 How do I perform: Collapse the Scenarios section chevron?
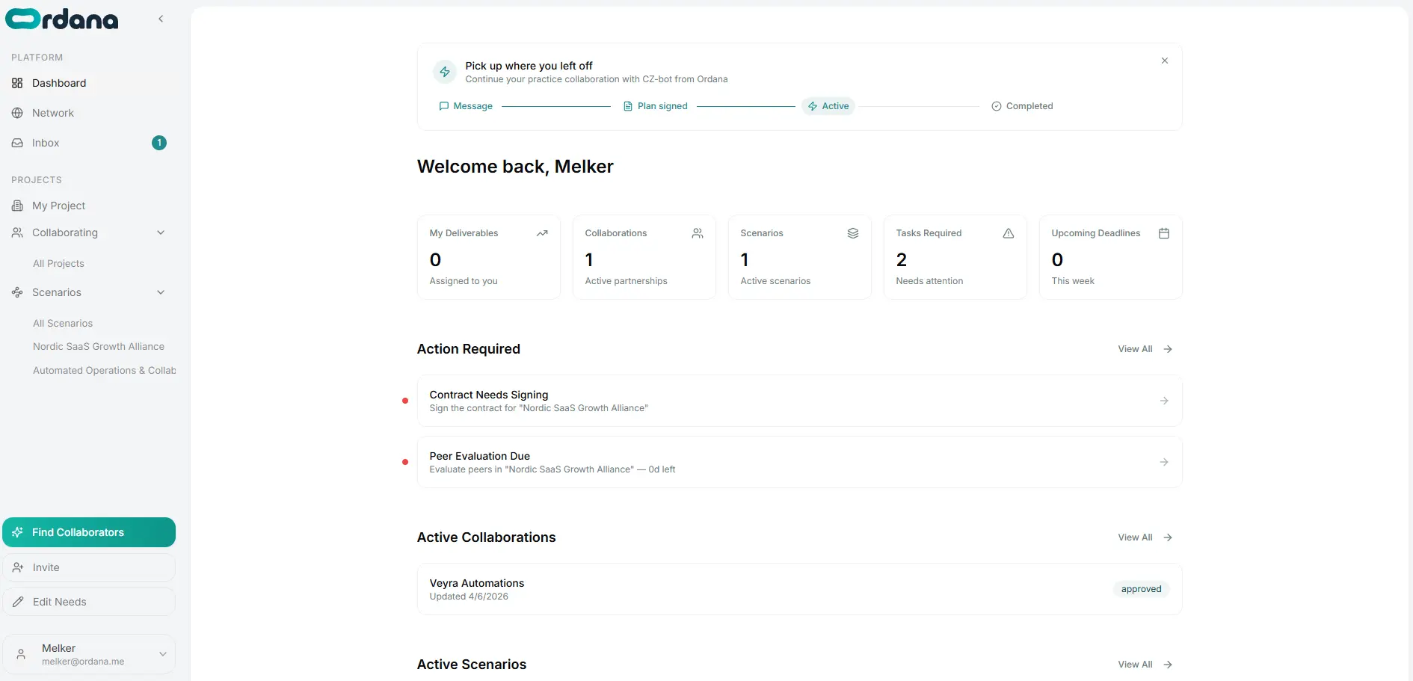(161, 292)
